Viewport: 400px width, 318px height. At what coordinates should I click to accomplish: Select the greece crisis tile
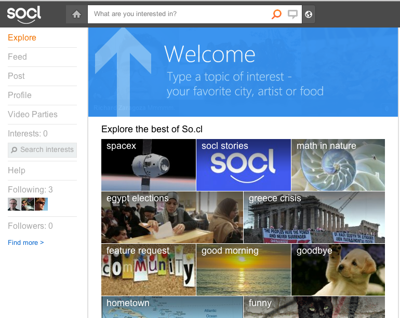[314, 217]
